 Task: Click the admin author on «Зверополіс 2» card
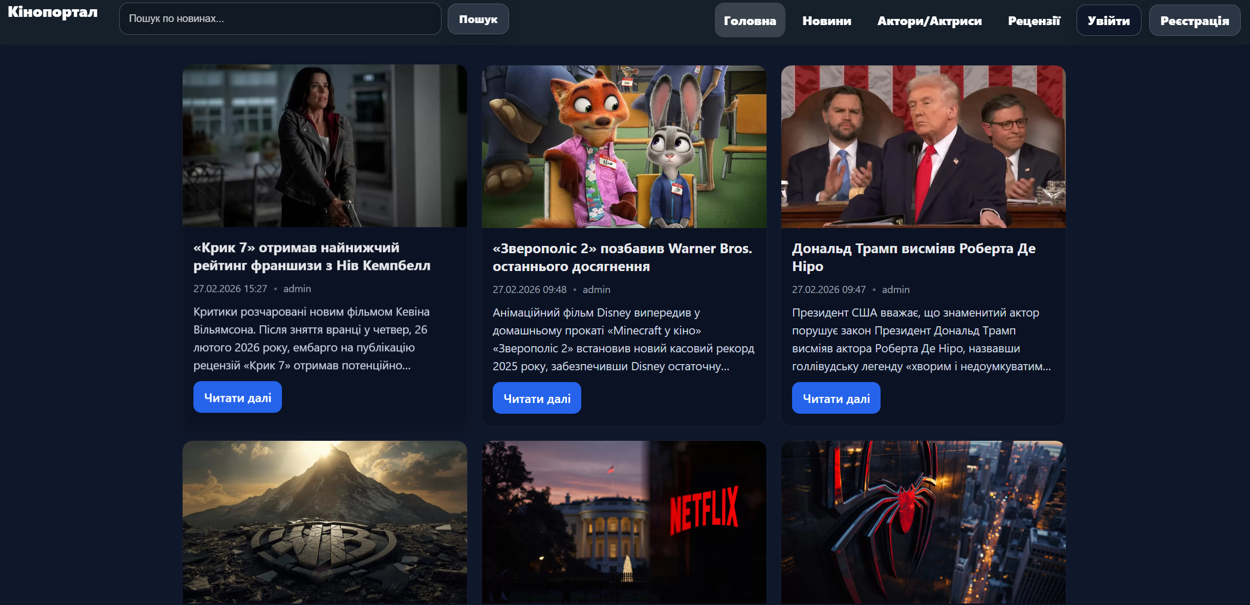597,290
